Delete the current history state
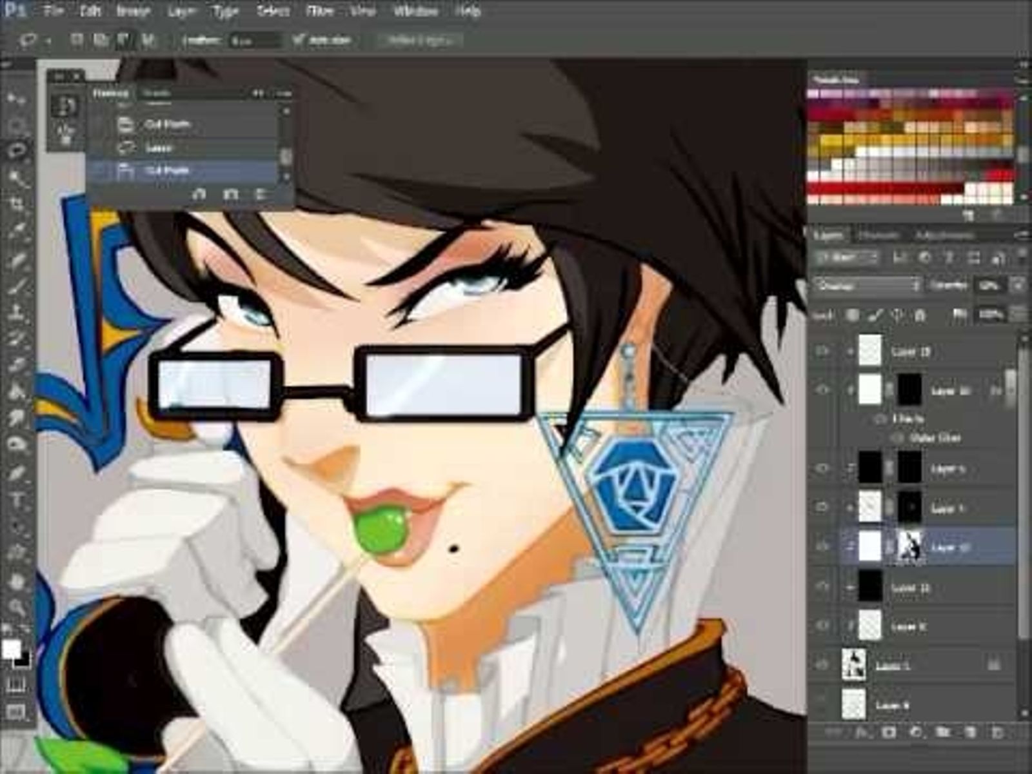 (261, 193)
